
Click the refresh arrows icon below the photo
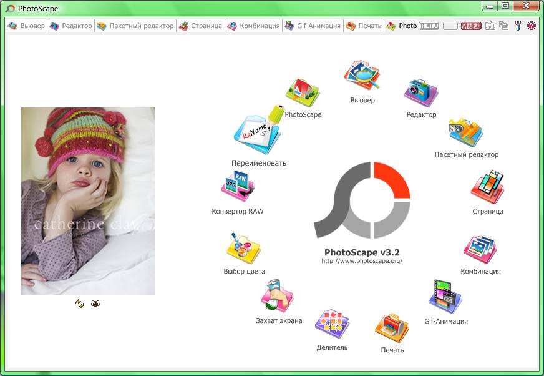(x=80, y=304)
